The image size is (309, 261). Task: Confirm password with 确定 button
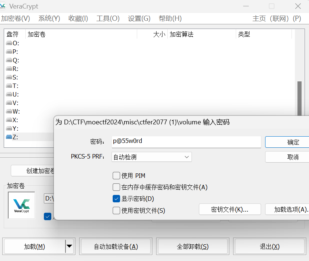point(287,142)
